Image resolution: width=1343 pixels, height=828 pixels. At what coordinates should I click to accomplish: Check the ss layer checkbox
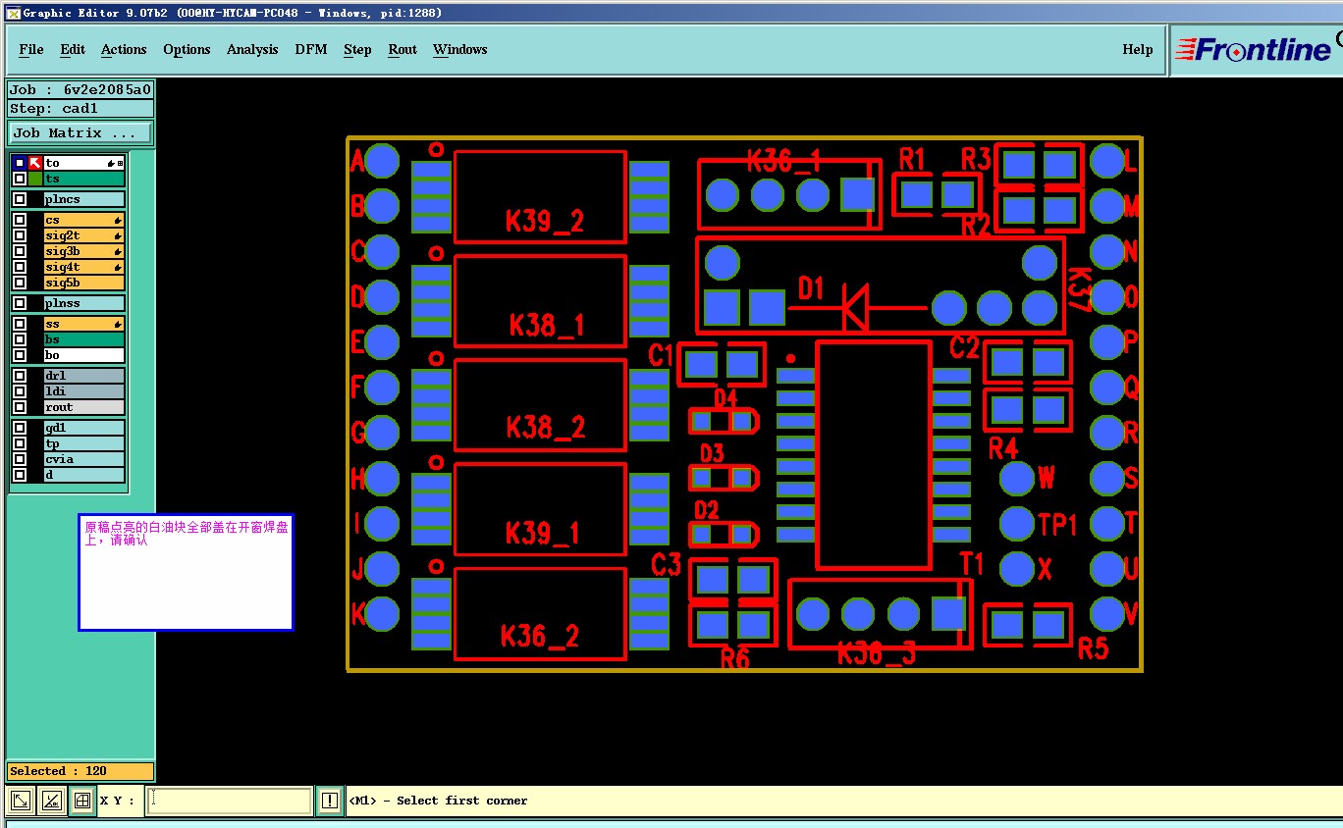[20, 324]
